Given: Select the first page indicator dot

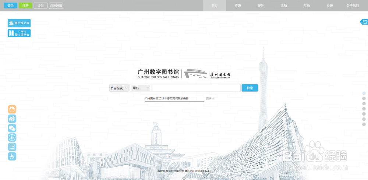Looking at the screenshot, I should click(364, 93).
